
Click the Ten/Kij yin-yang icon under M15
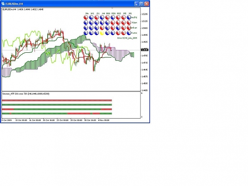(x=118, y=17)
